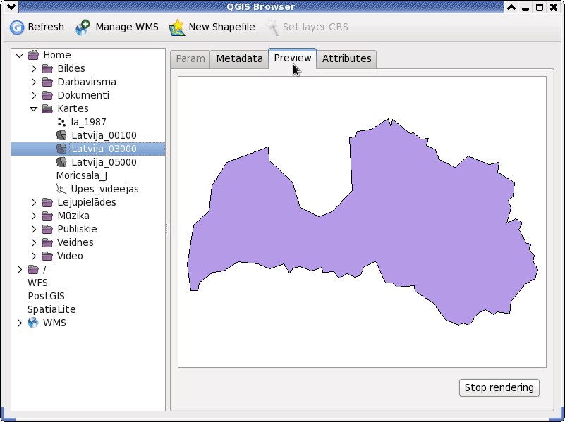565x422 pixels.
Task: Click the Darbavirsma folder icon
Action: [47, 82]
